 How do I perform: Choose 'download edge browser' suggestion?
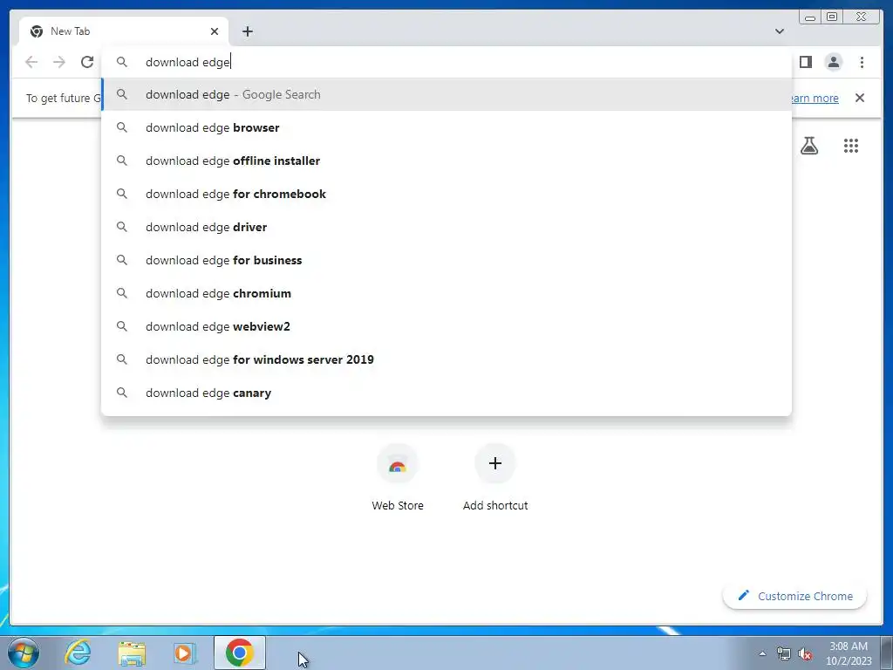coord(446,127)
